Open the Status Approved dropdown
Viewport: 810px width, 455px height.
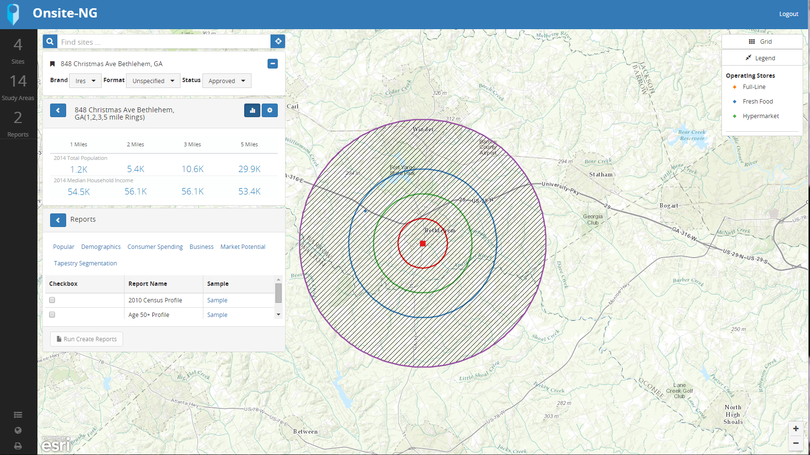pyautogui.click(x=227, y=81)
